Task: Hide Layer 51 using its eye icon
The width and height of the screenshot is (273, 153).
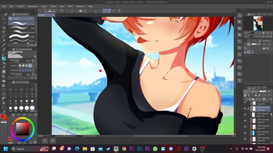Action: (x=245, y=121)
